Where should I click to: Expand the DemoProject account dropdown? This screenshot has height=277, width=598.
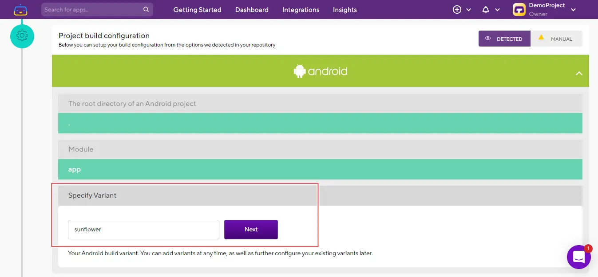(x=573, y=10)
